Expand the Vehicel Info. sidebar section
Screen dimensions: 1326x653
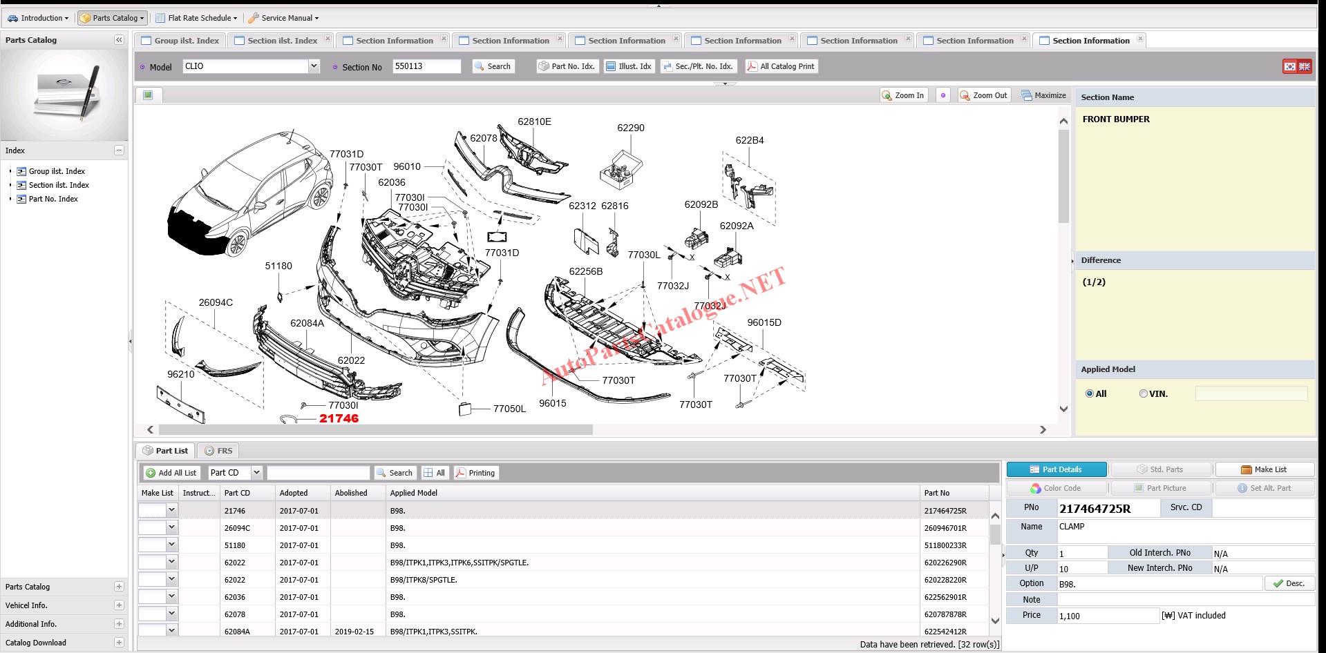pos(119,605)
